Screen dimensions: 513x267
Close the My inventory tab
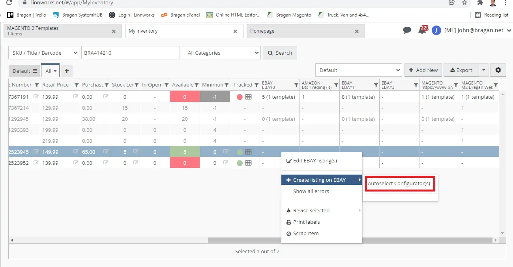pos(235,31)
